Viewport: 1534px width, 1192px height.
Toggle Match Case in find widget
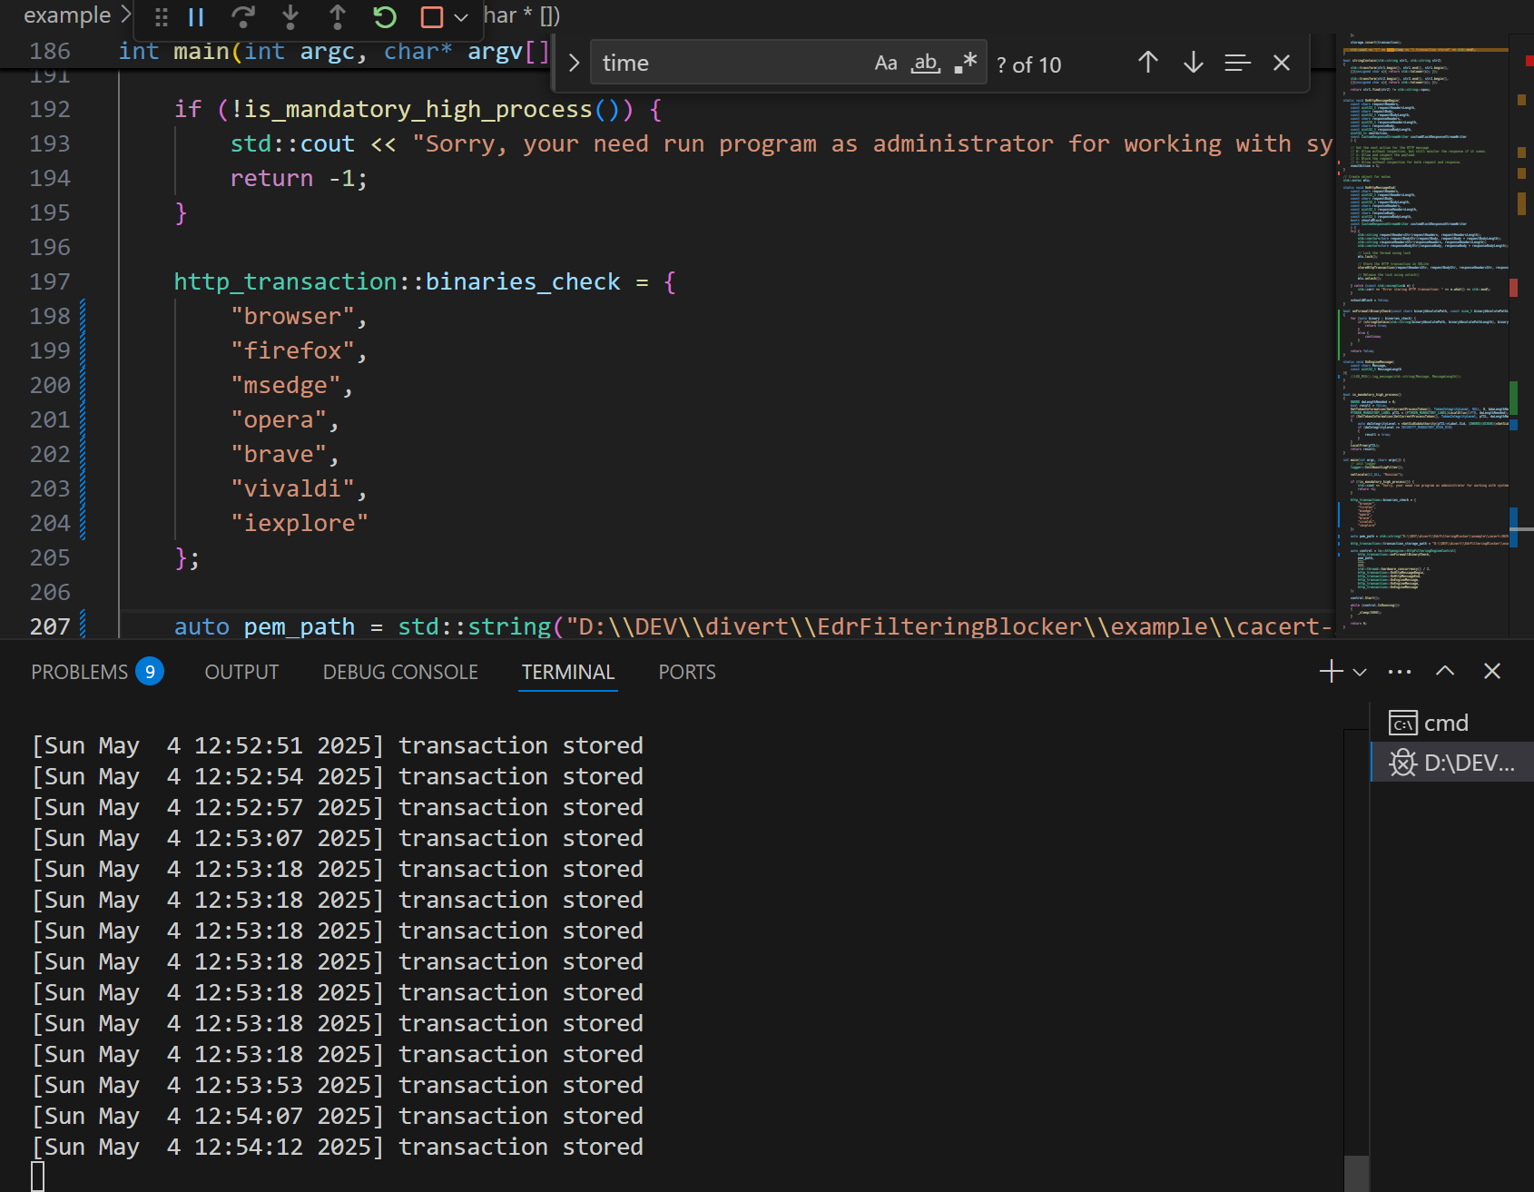pyautogui.click(x=886, y=64)
